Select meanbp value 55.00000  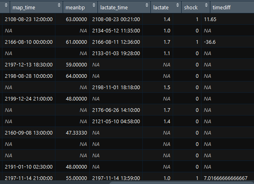tap(76, 178)
